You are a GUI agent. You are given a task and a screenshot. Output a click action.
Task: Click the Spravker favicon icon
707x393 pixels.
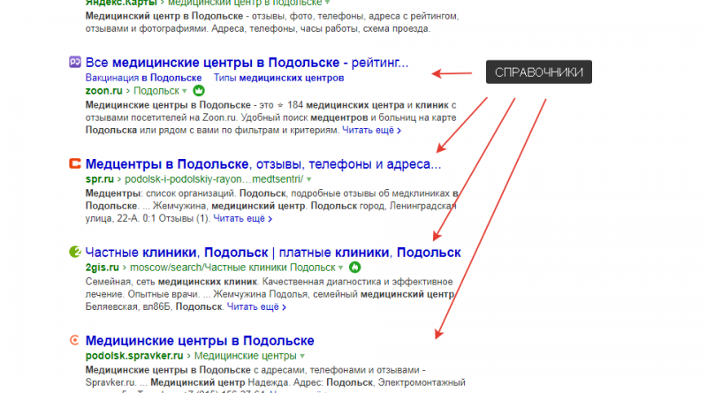pyautogui.click(x=75, y=340)
